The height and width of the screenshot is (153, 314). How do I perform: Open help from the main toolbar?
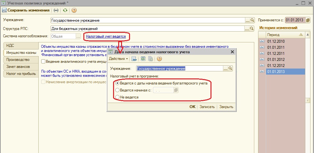(74, 10)
